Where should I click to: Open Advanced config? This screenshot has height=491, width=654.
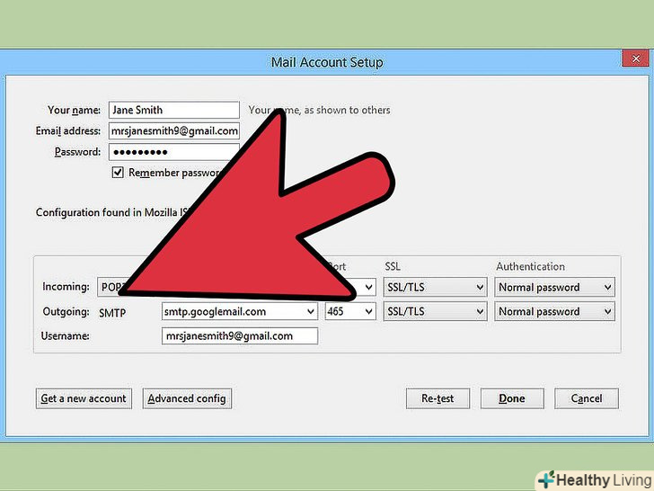tap(187, 398)
